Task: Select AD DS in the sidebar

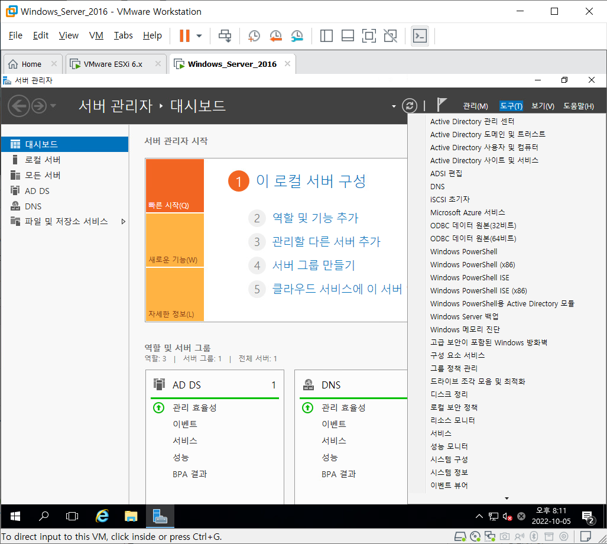Action: (64, 191)
